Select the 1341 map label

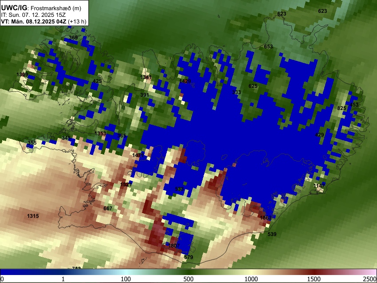point(146,77)
